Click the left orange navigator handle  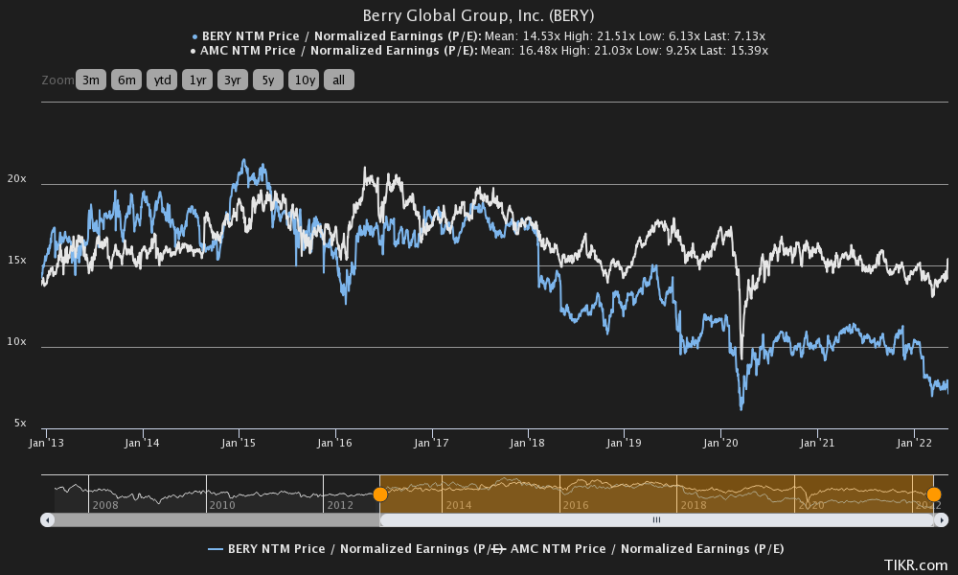(380, 494)
